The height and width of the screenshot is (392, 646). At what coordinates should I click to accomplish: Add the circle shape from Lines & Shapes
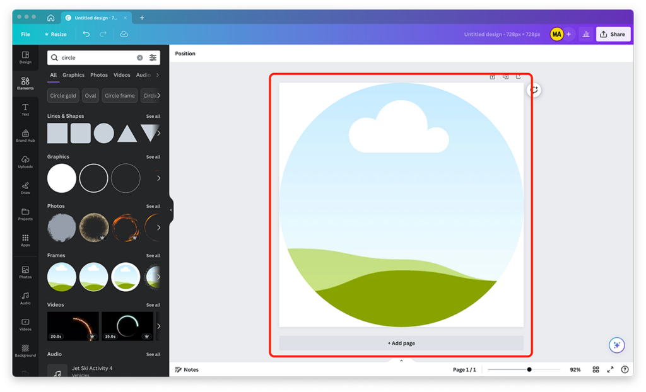coord(103,134)
